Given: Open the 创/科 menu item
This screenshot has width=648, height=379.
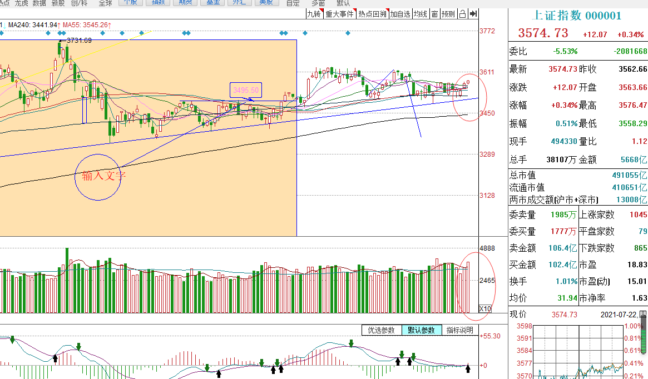Looking at the screenshot, I should (79, 3).
